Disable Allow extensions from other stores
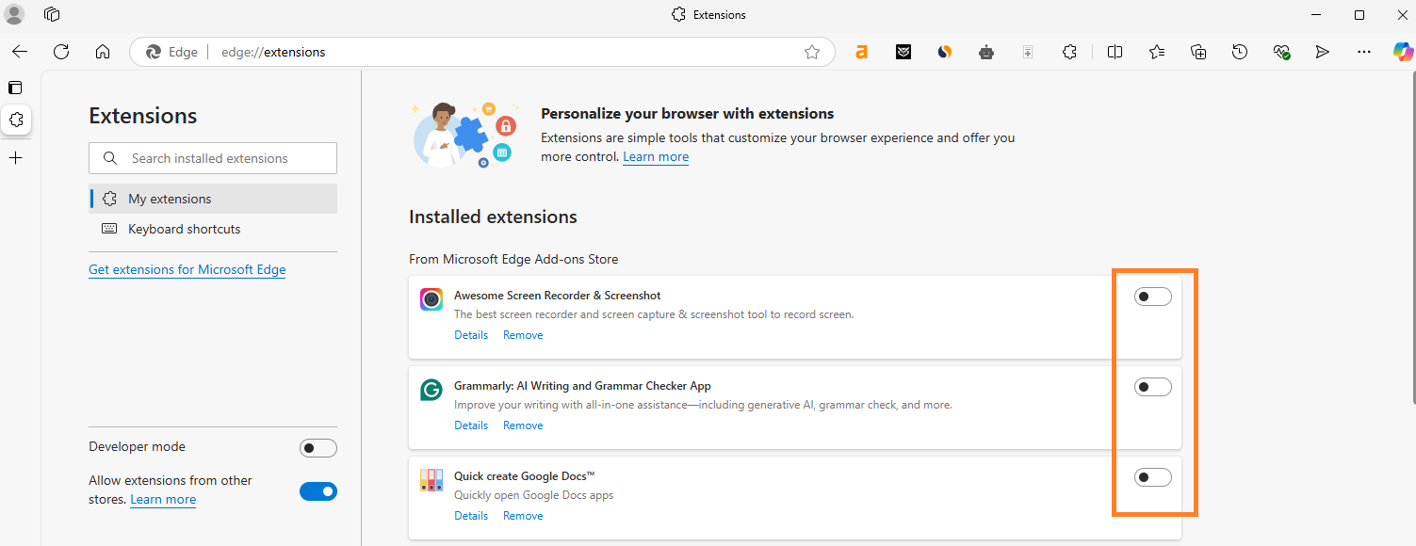 point(317,490)
